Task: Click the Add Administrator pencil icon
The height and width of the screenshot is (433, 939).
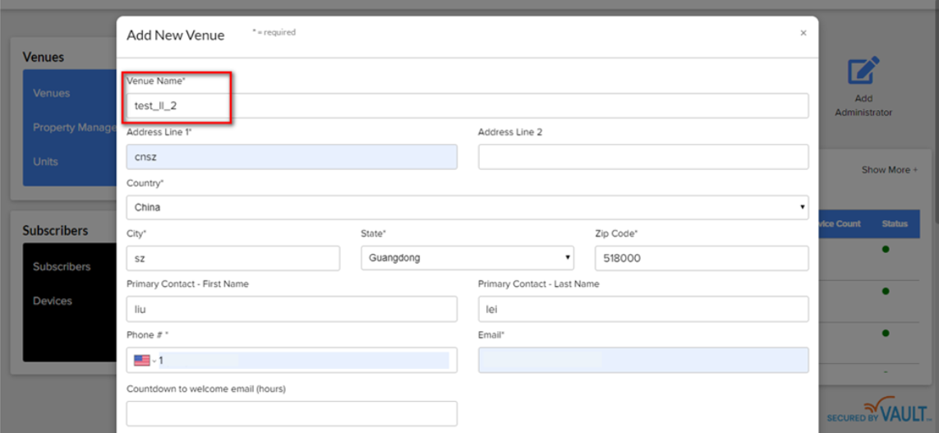Action: 863,71
